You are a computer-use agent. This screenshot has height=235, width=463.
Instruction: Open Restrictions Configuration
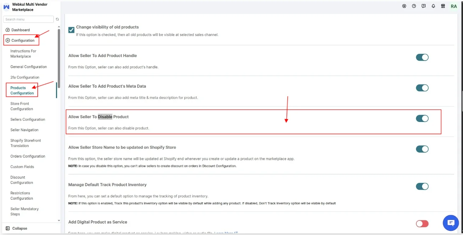21,196
